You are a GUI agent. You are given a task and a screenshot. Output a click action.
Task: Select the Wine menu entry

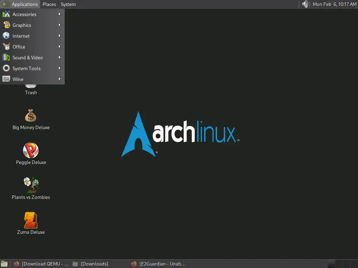(x=32, y=79)
